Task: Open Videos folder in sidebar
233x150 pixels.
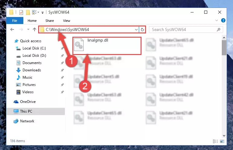Action: coord(28,92)
